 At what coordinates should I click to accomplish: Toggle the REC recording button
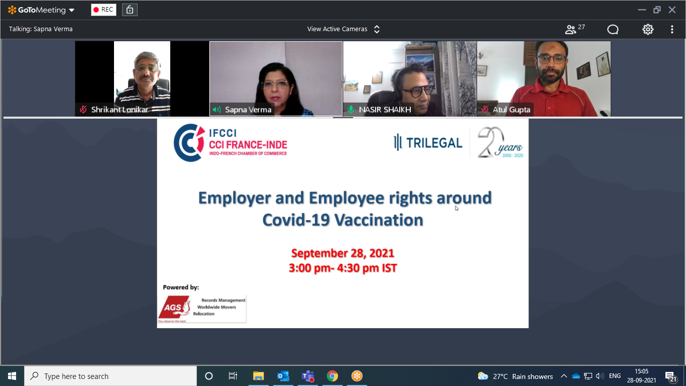(103, 10)
